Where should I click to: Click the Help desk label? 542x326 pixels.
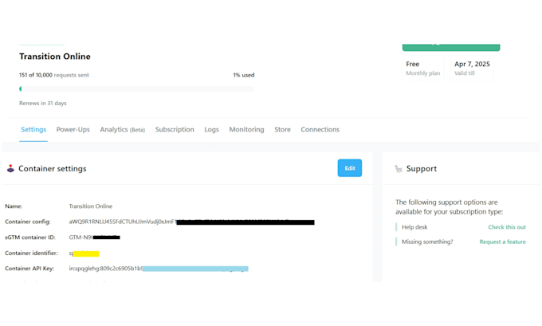[414, 227]
